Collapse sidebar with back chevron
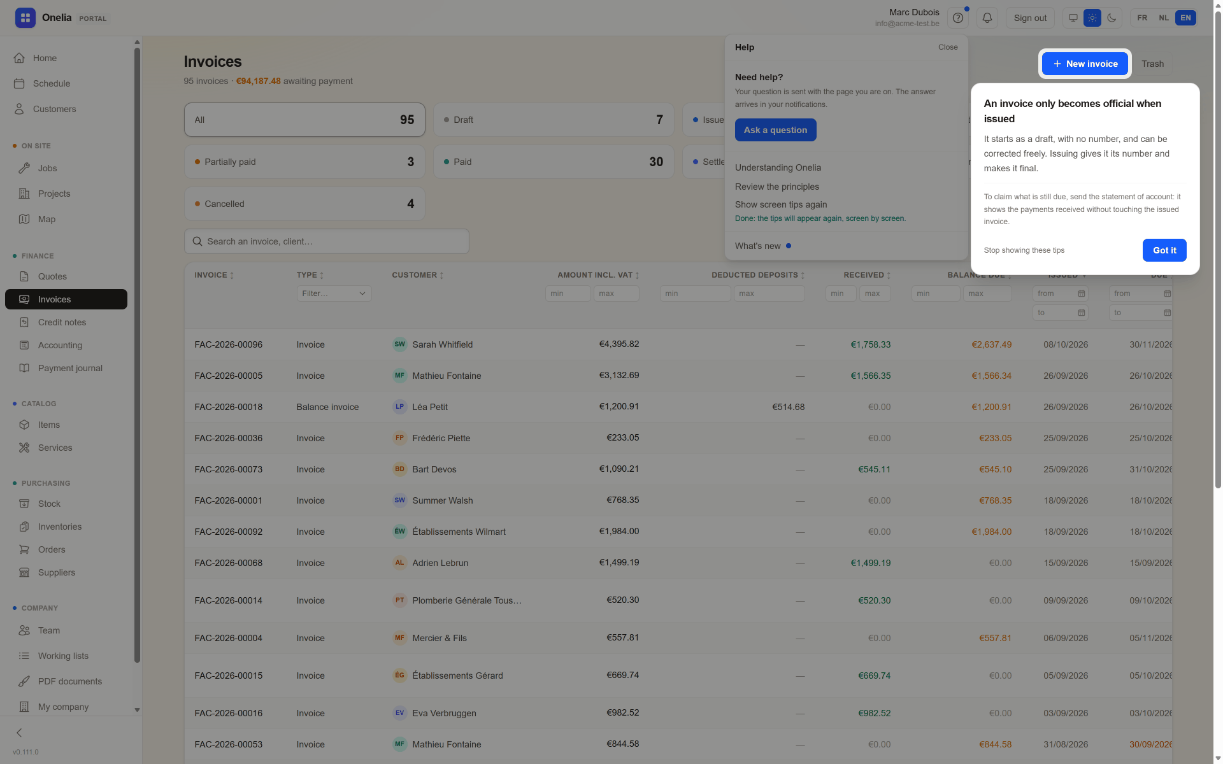The height and width of the screenshot is (764, 1223). 19,733
